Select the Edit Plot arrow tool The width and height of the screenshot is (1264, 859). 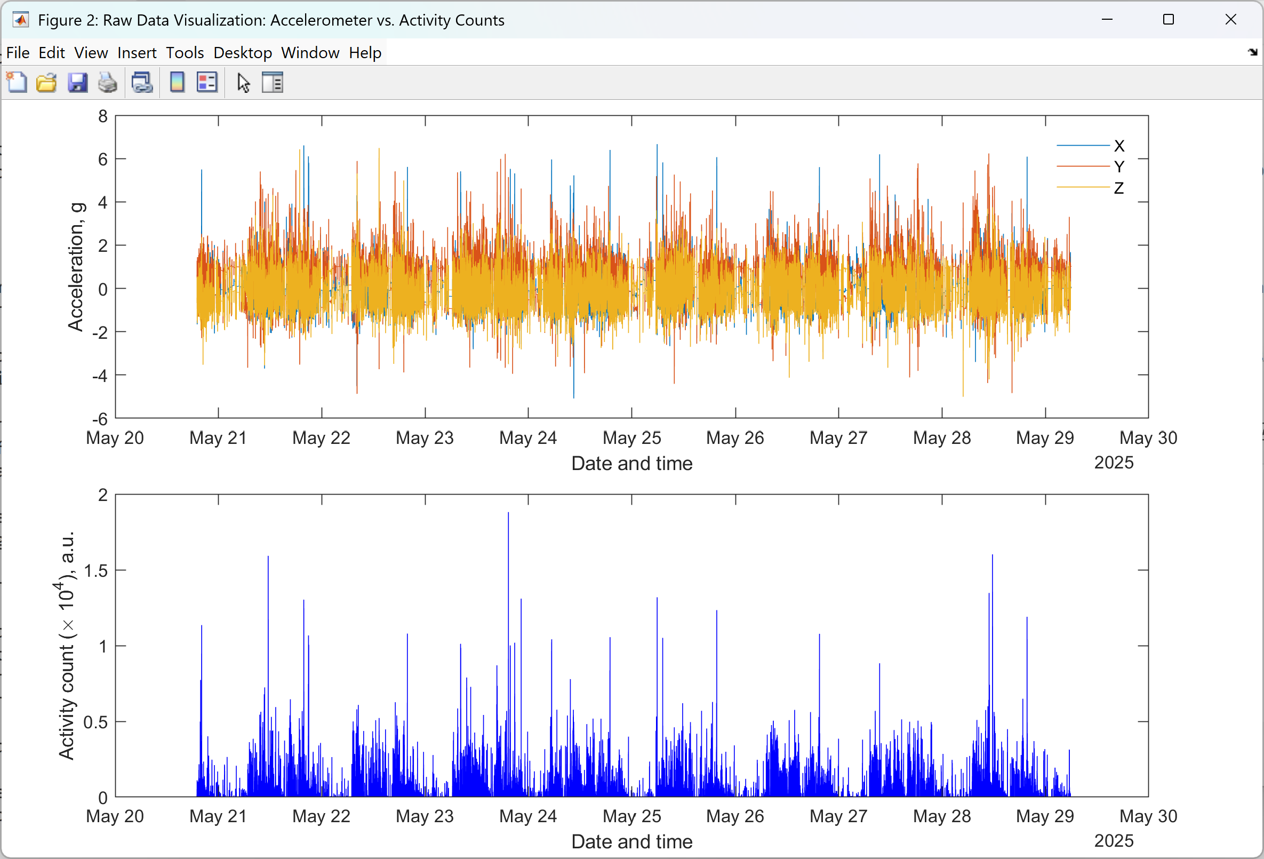243,82
